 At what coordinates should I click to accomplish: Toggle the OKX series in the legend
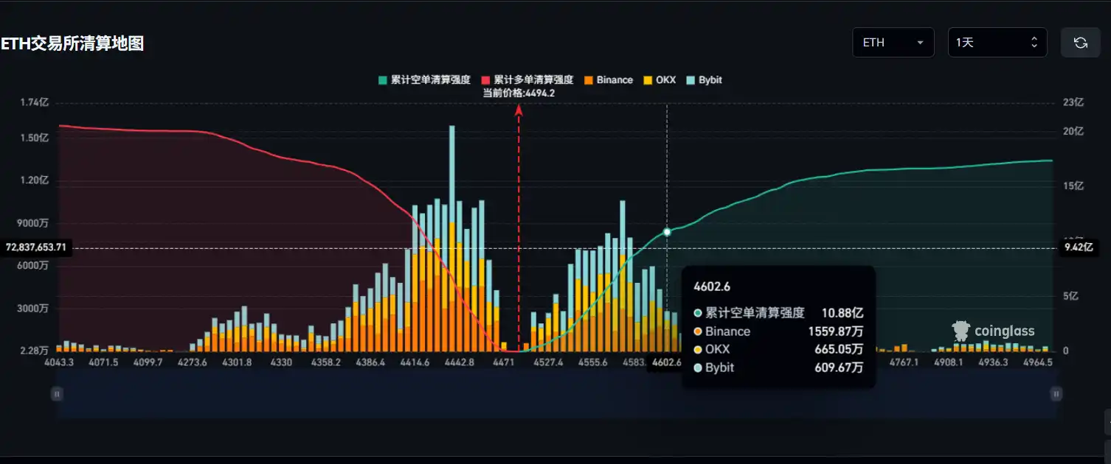659,80
